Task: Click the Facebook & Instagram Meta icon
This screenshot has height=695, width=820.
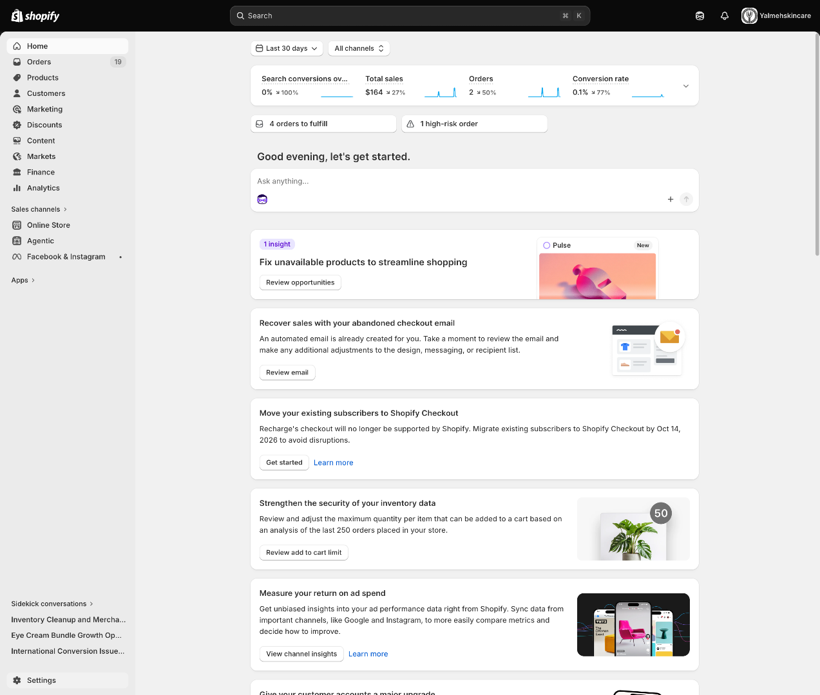Action: coord(17,257)
